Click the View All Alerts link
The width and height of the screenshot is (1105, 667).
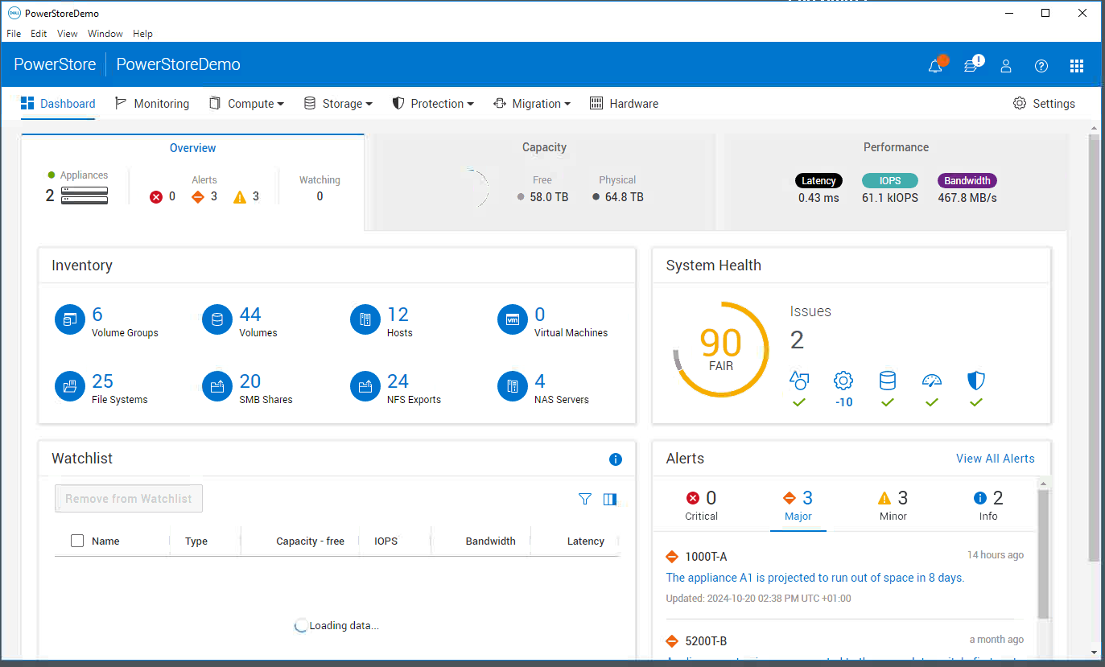[996, 459]
